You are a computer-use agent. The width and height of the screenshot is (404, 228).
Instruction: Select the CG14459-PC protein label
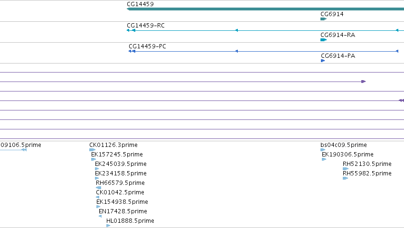click(x=147, y=46)
